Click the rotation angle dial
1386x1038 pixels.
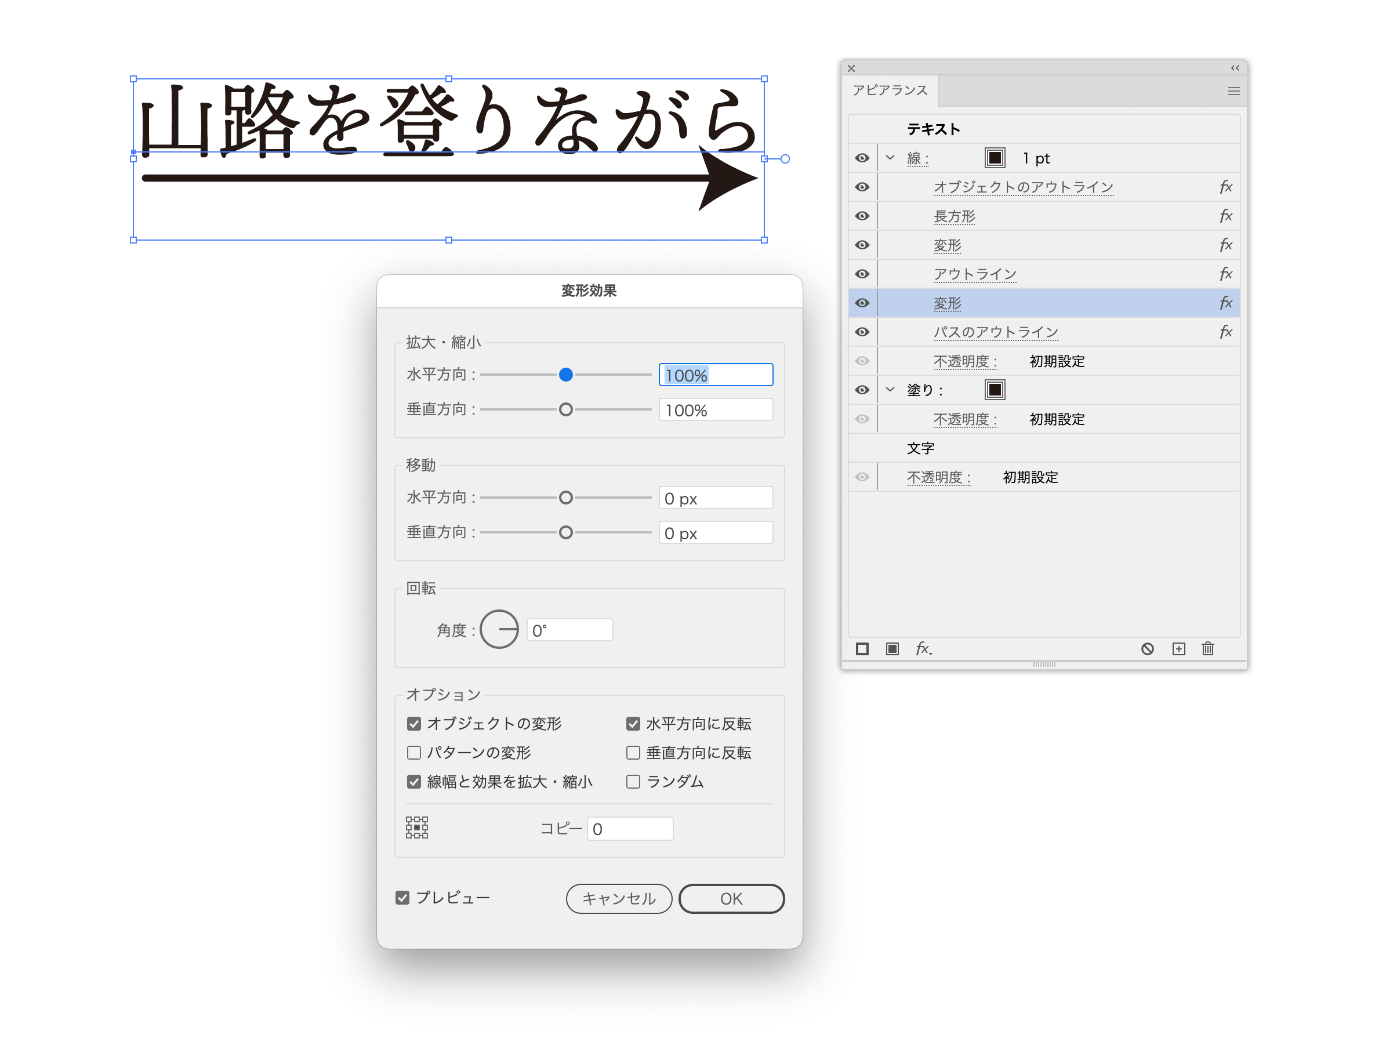point(499,629)
